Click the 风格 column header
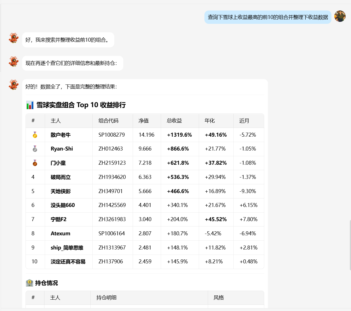Viewport: 351px width, 311px height. [x=219, y=298]
